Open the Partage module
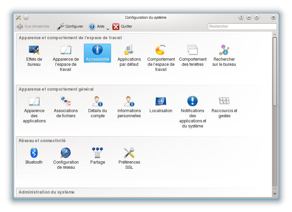Screen dimensions: 292x212 coord(97,156)
